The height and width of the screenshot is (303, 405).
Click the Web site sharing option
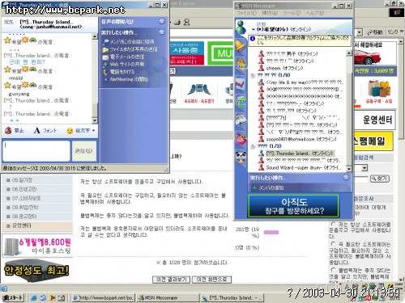124,65
